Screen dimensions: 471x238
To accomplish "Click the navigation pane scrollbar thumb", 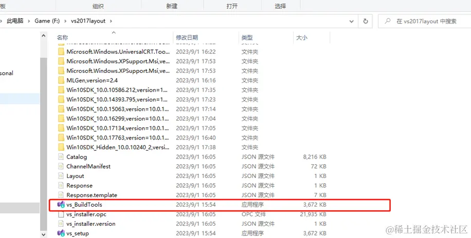I will [44, 144].
